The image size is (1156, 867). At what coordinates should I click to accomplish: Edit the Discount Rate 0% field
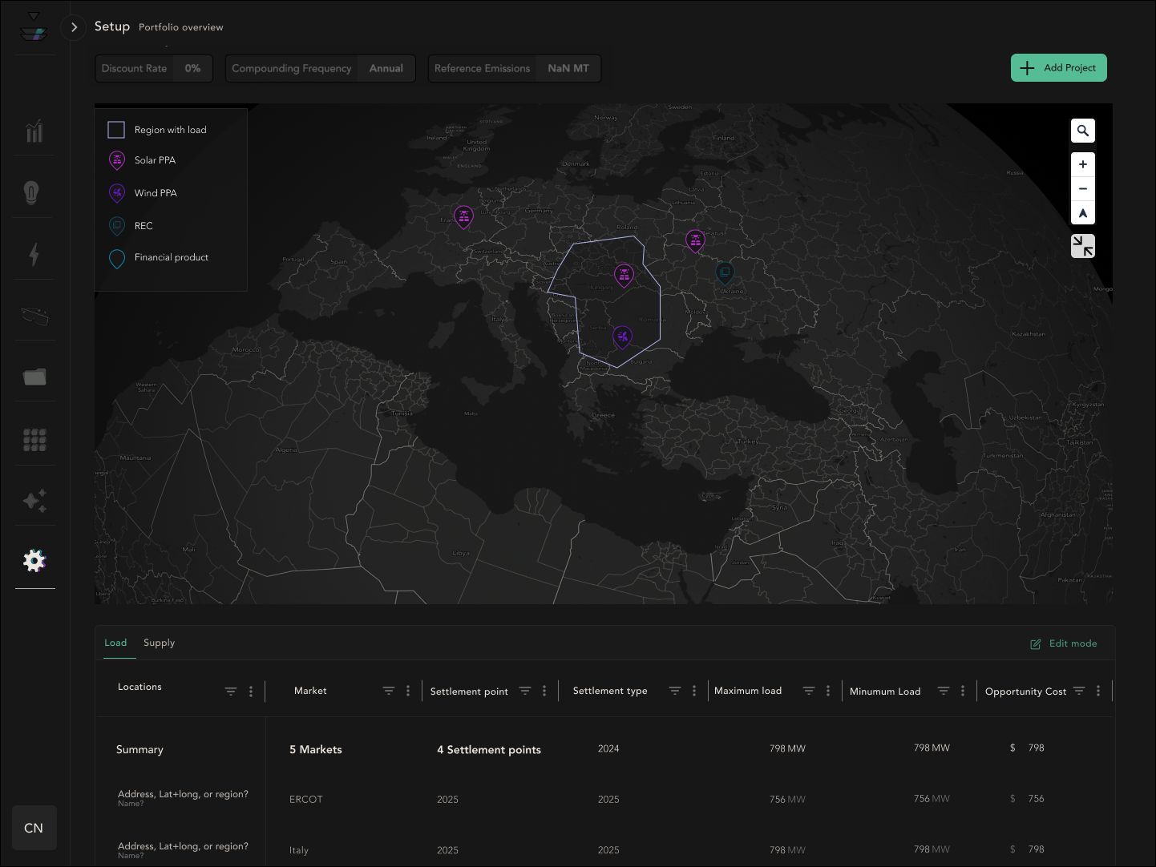[x=154, y=68]
